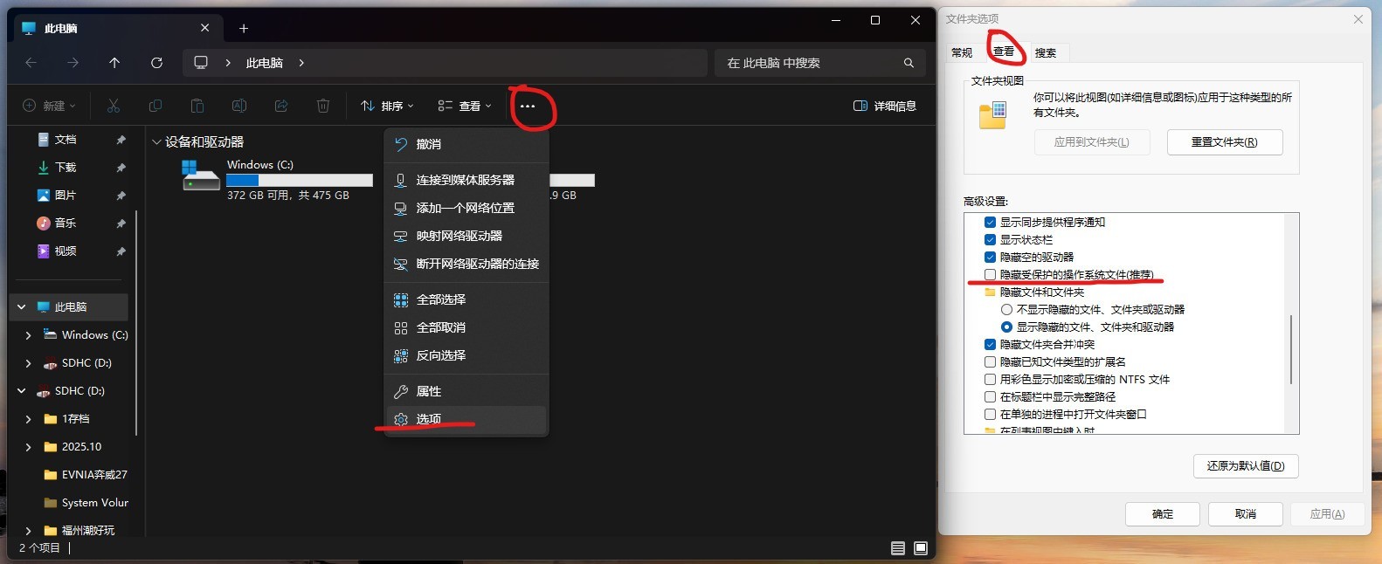The width and height of the screenshot is (1382, 564).
Task: Click the three-dots See more toolbar icon
Action: [x=527, y=107]
